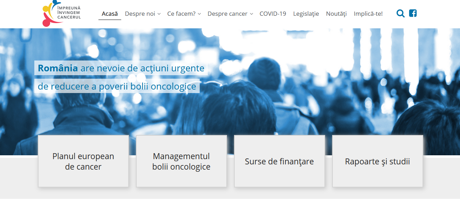Open the Rapoarte și studii card
Image resolution: width=460 pixels, height=199 pixels.
pyautogui.click(x=377, y=161)
